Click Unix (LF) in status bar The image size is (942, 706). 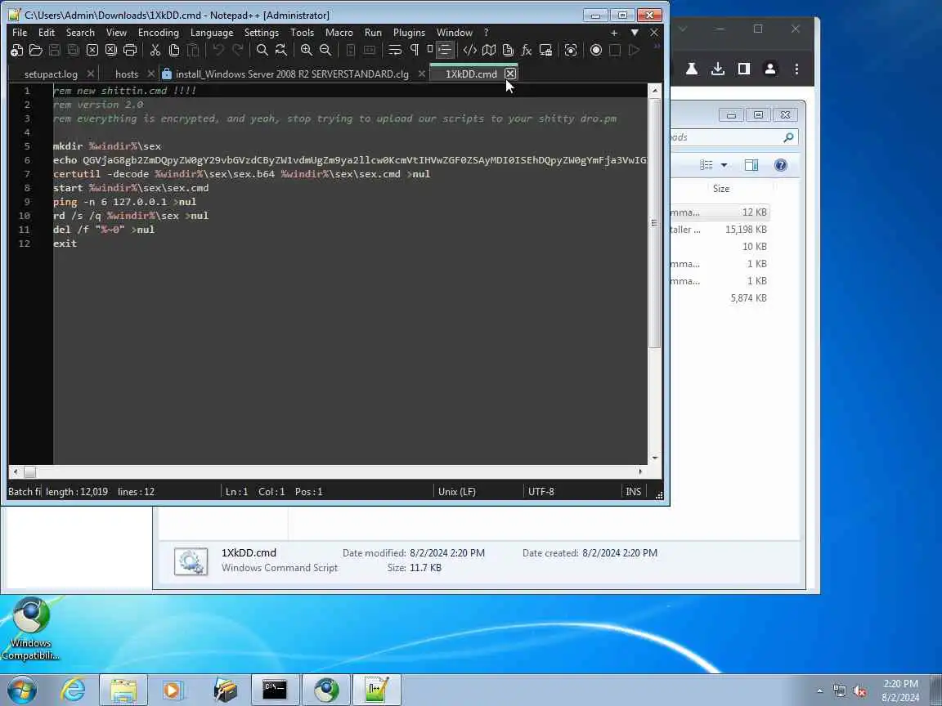[457, 492]
